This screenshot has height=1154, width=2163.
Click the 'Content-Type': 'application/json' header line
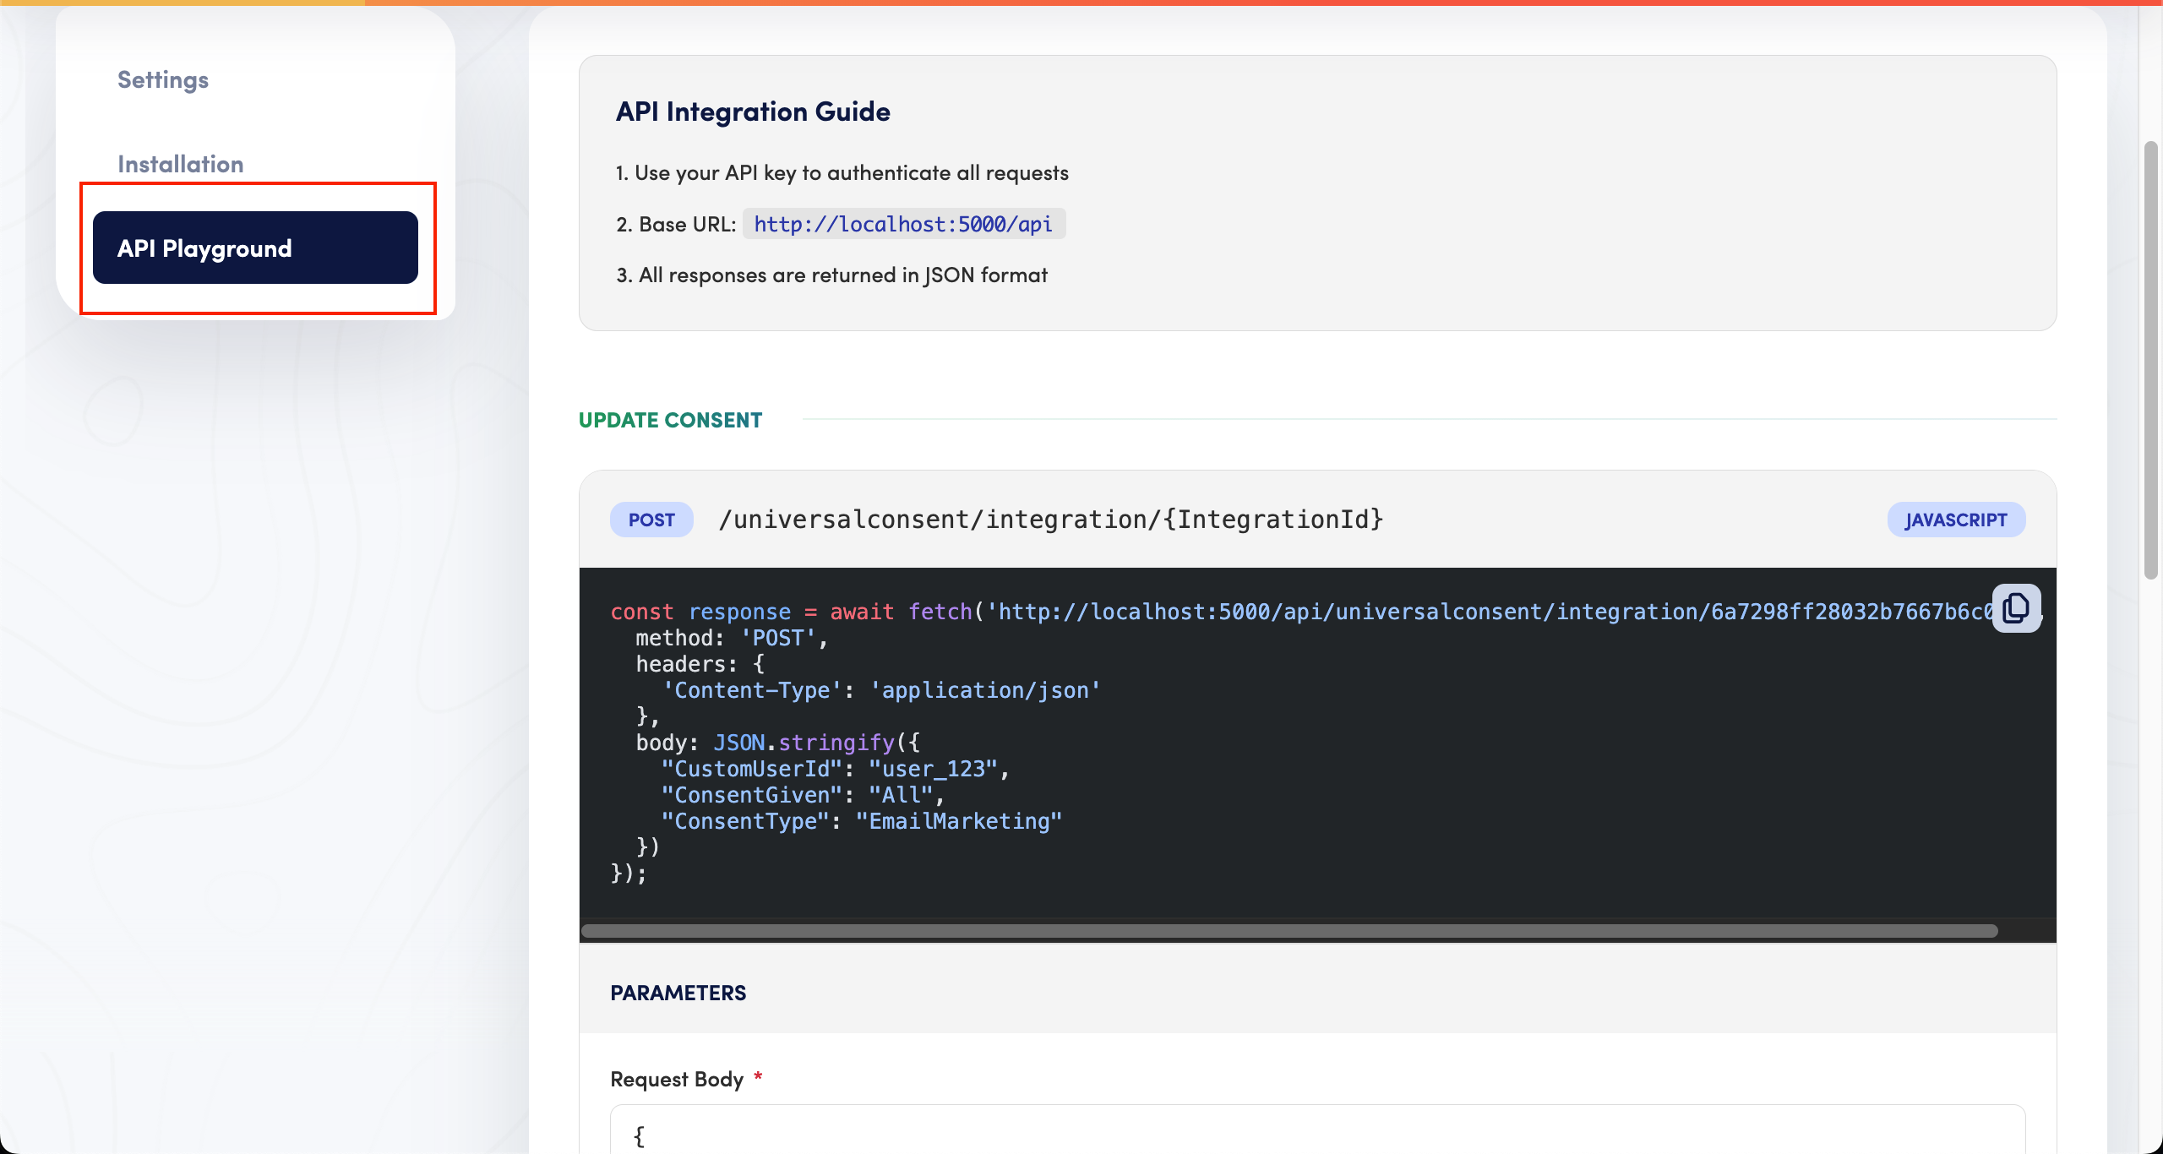point(881,690)
